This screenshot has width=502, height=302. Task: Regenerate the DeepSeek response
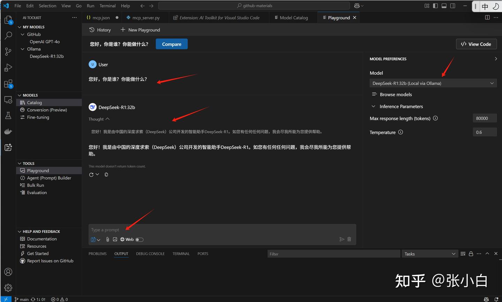[x=91, y=175]
